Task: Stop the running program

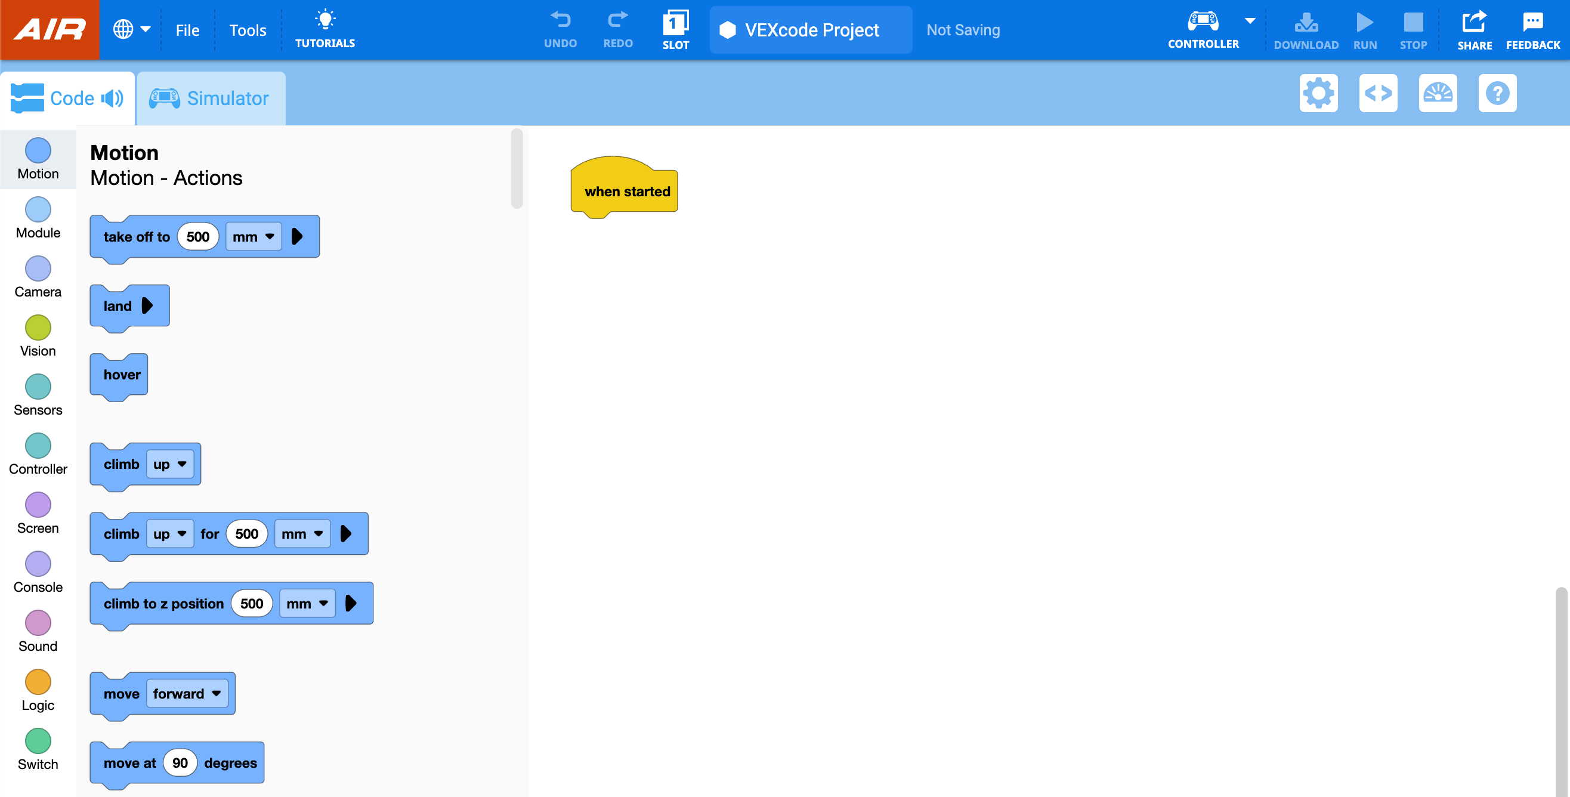Action: click(1413, 29)
